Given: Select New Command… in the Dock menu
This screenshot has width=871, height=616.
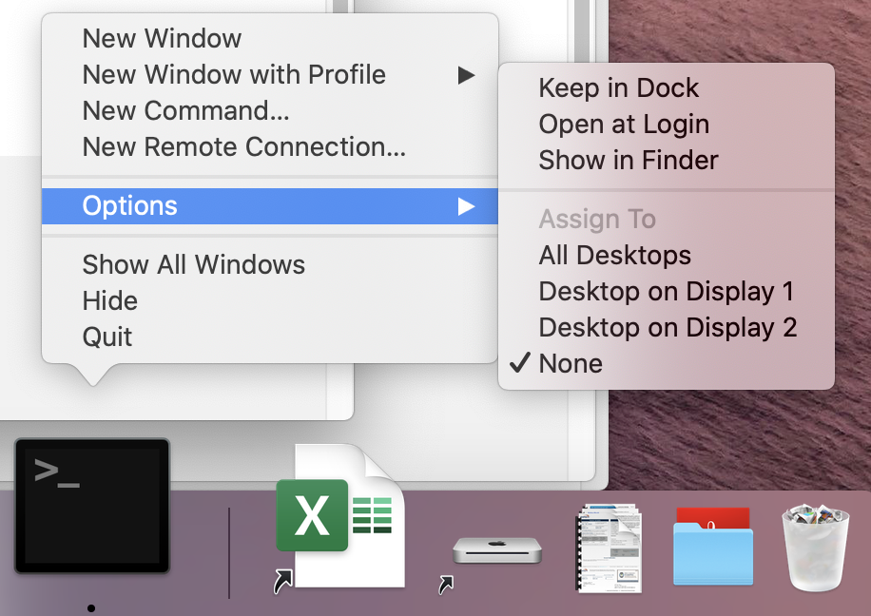Looking at the screenshot, I should (270, 110).
